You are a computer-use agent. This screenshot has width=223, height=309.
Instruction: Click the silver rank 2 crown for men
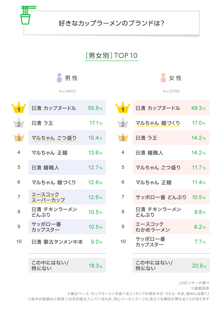coord(19,123)
